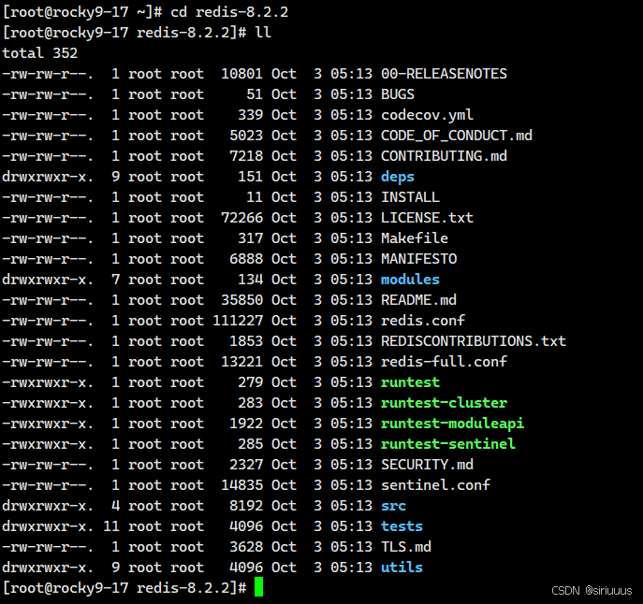
Task: Select LICENSE.txt in the listing
Action: coord(427,218)
